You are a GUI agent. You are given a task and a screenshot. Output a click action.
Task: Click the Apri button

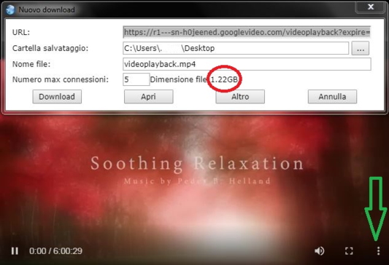tap(149, 97)
